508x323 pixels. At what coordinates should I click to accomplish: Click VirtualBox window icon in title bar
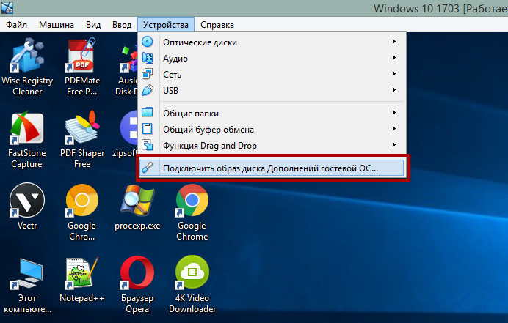click(7, 8)
